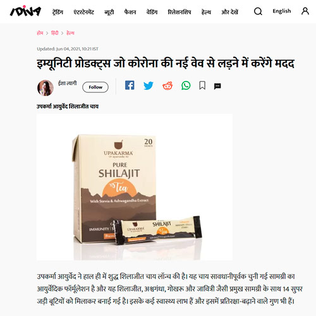The width and height of the screenshot is (316, 316).
Task: Share article via WhatsApp
Action: pyautogui.click(x=186, y=85)
